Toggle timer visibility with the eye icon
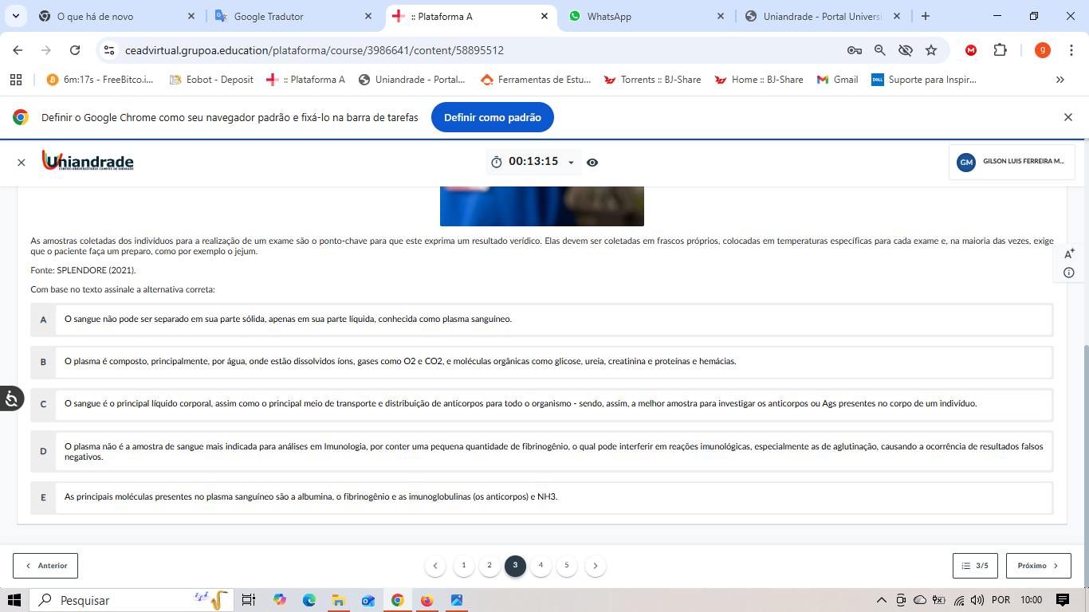Viewport: 1089px width, 612px height. pyautogui.click(x=592, y=163)
